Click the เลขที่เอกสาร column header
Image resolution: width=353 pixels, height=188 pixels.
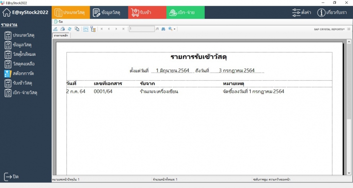pyautogui.click(x=108, y=84)
